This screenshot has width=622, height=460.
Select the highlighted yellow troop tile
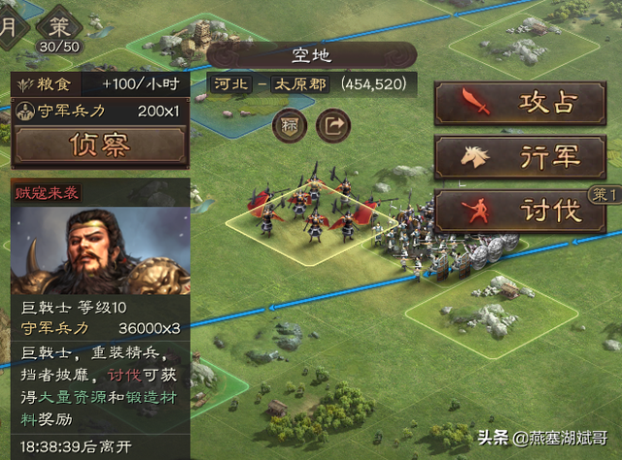point(311,224)
